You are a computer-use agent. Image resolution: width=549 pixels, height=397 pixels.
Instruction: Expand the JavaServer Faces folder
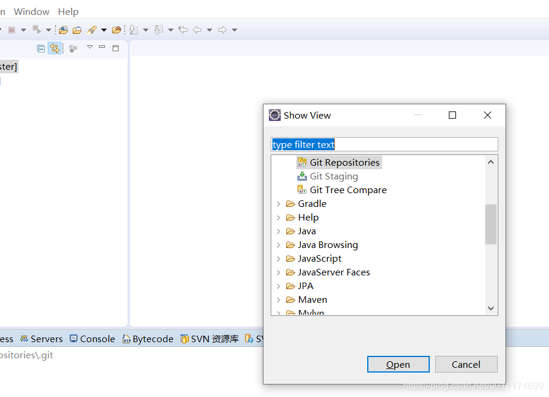point(278,272)
